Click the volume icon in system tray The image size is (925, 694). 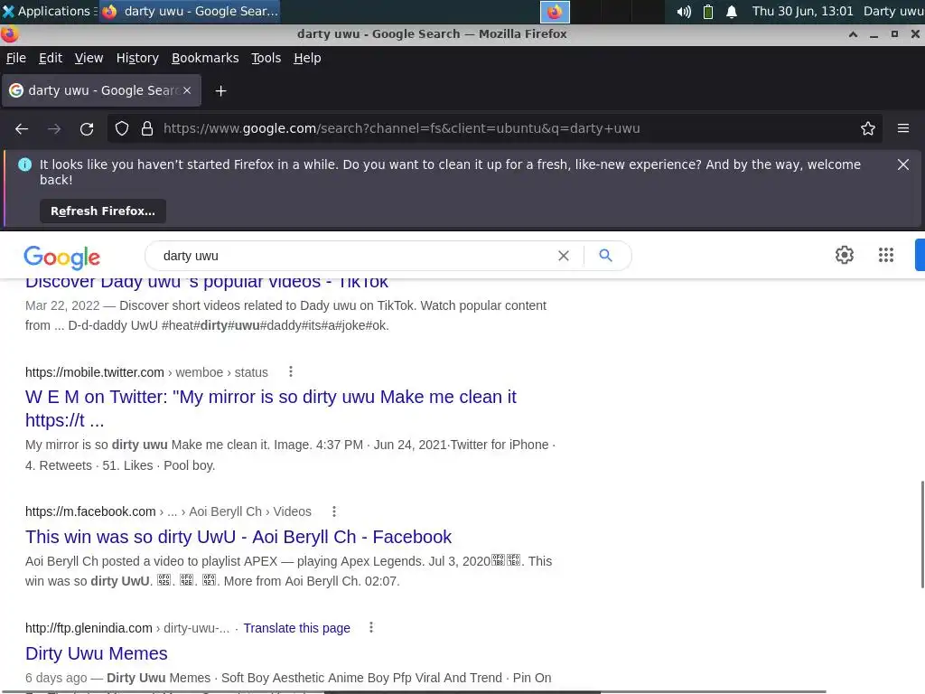click(x=684, y=12)
